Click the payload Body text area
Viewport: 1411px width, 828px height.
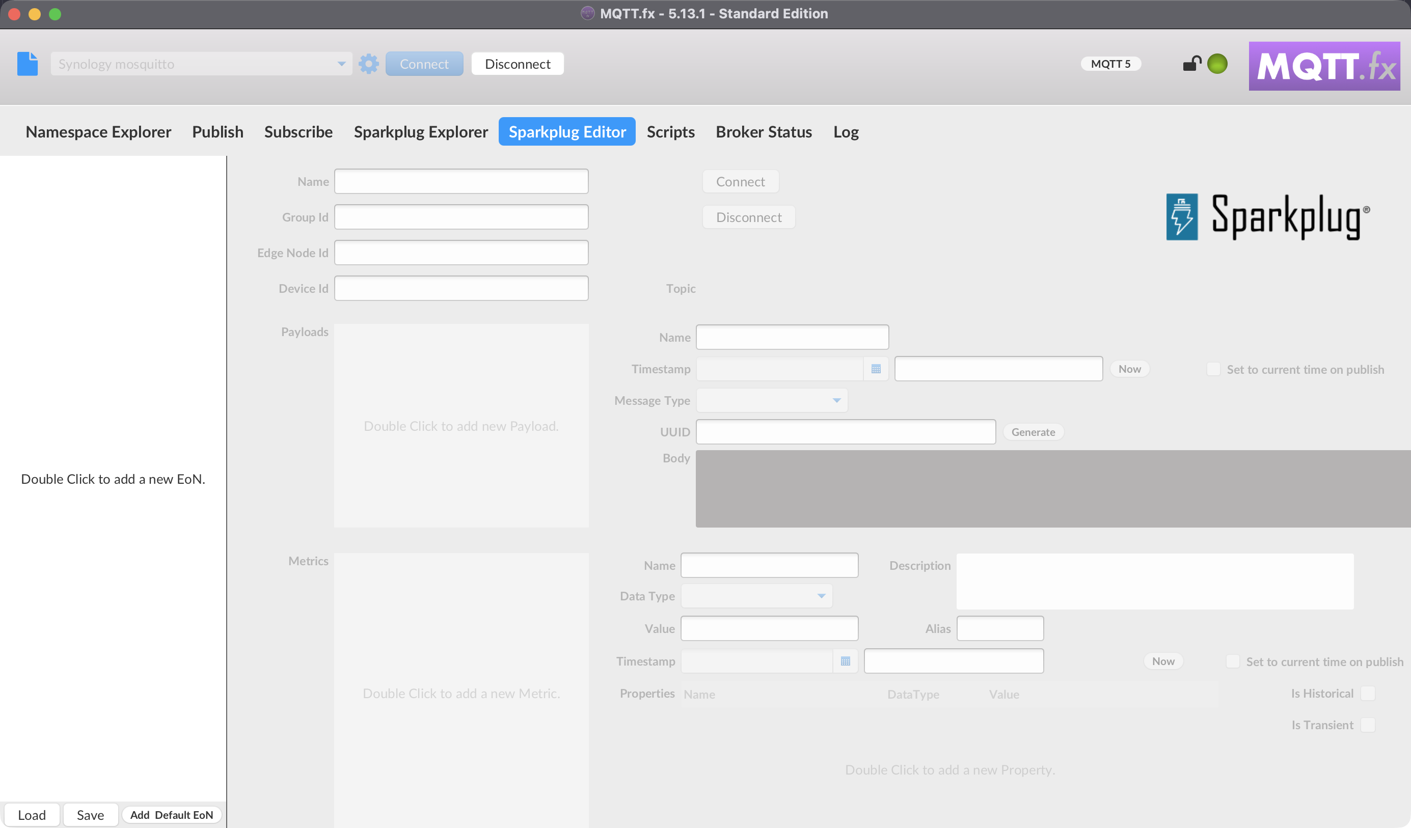tap(1053, 489)
